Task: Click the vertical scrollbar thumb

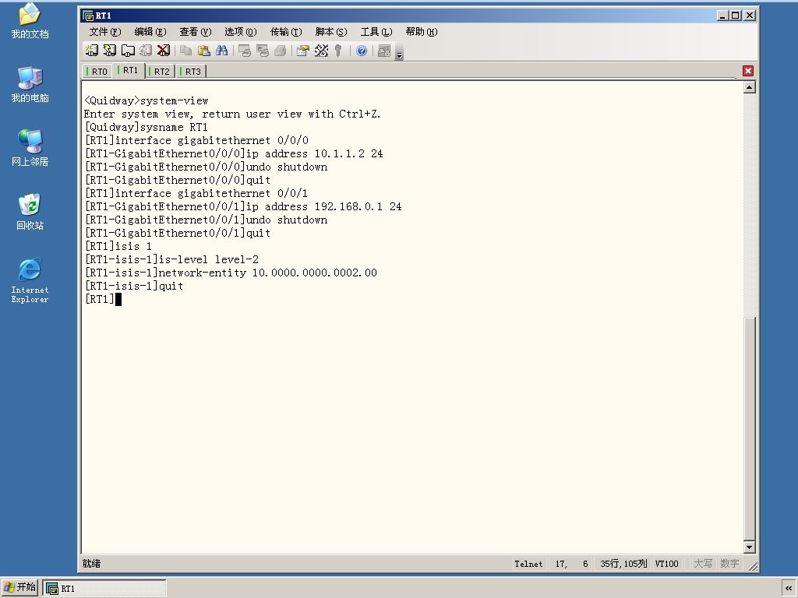Action: click(x=749, y=429)
